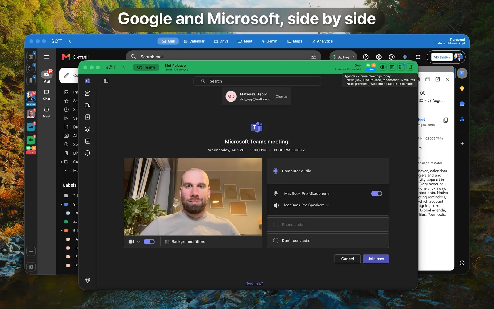Open Gmail settings gear
The height and width of the screenshot is (309, 494).
379,57
